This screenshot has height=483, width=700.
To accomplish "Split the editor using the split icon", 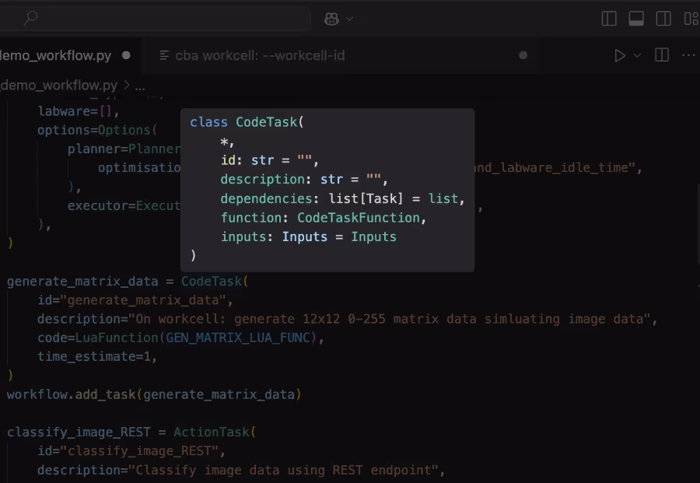I will [661, 55].
